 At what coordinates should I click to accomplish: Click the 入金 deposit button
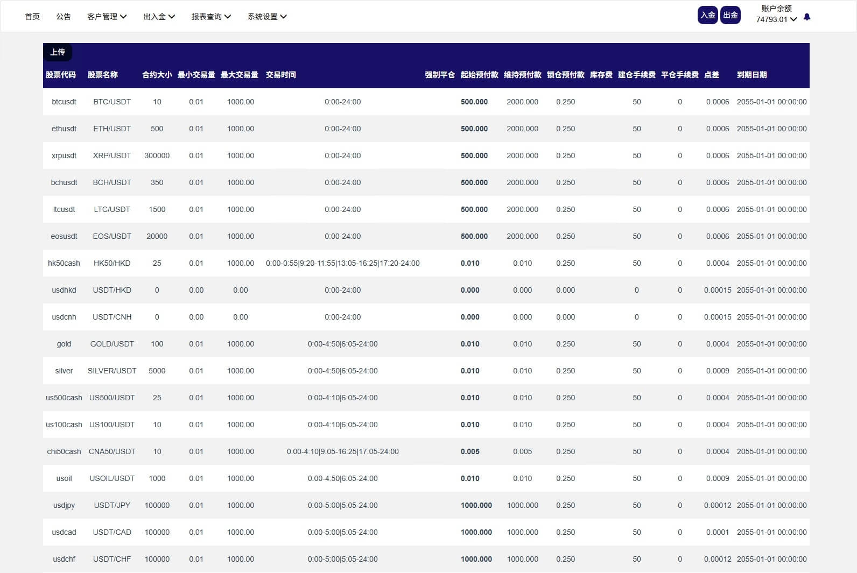pos(708,15)
